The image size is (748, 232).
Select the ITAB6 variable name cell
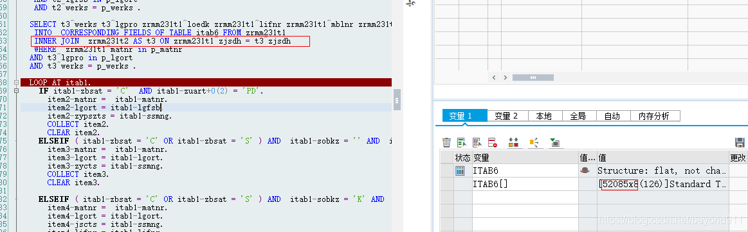click(x=525, y=170)
